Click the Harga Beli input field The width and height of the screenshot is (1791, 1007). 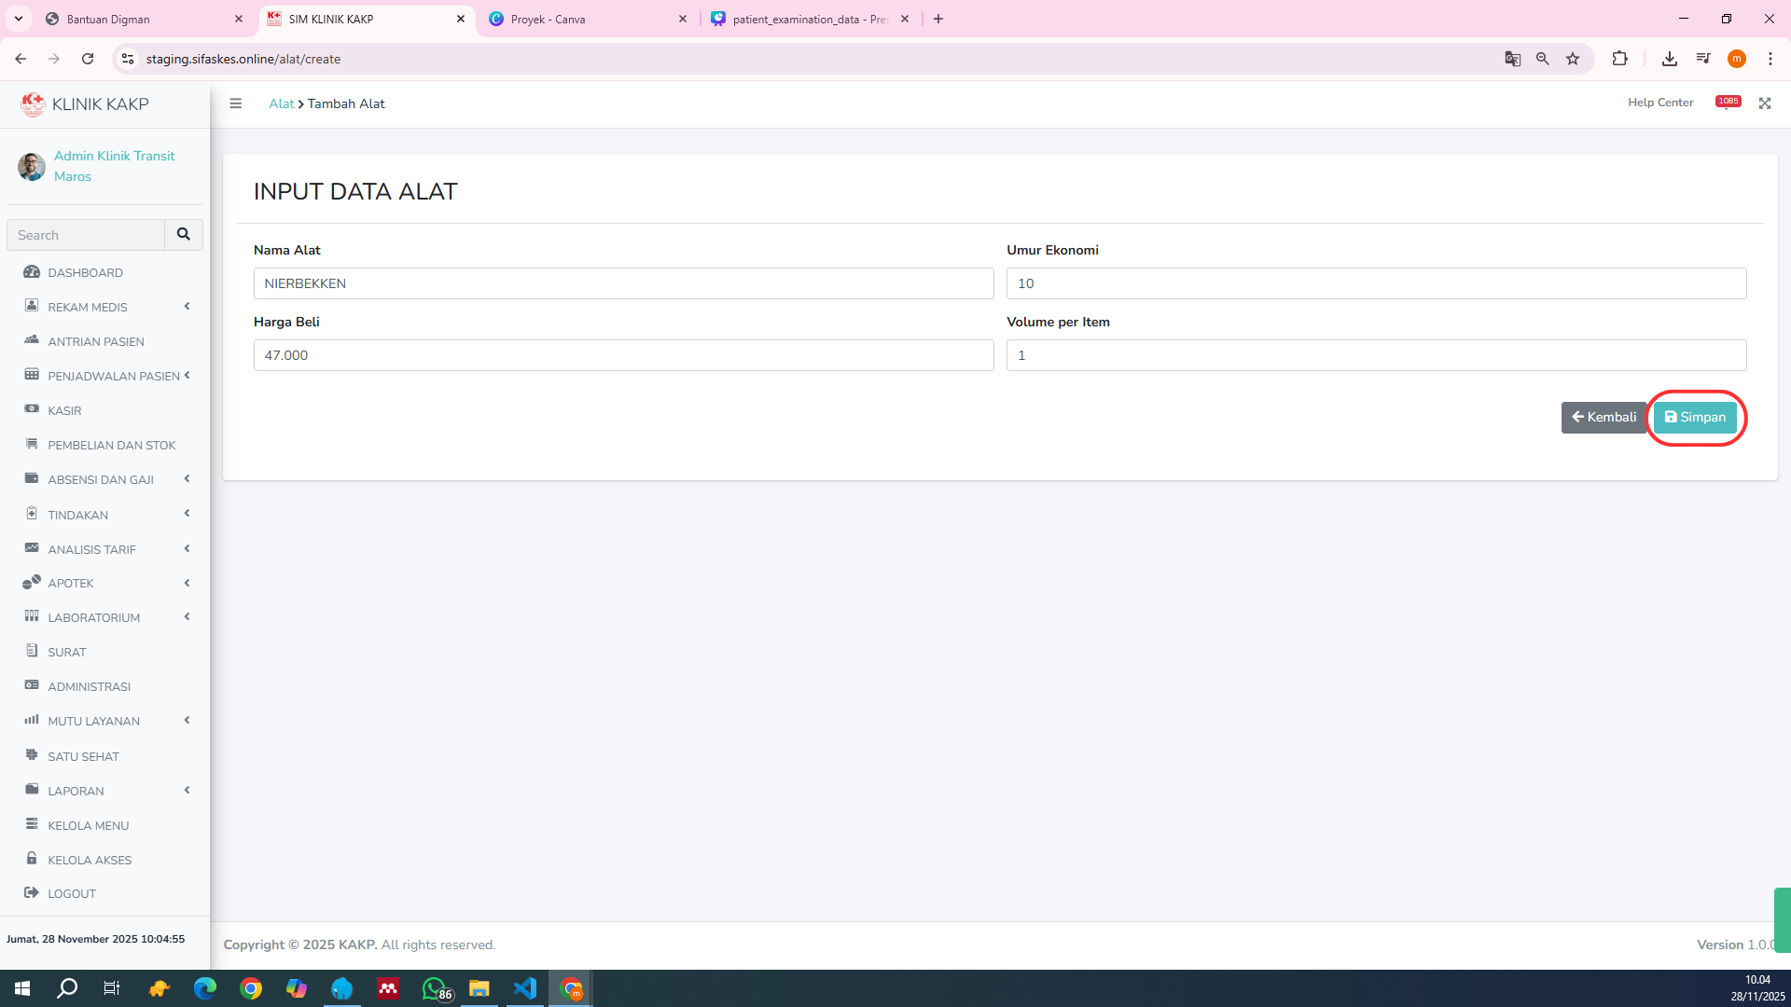(623, 355)
